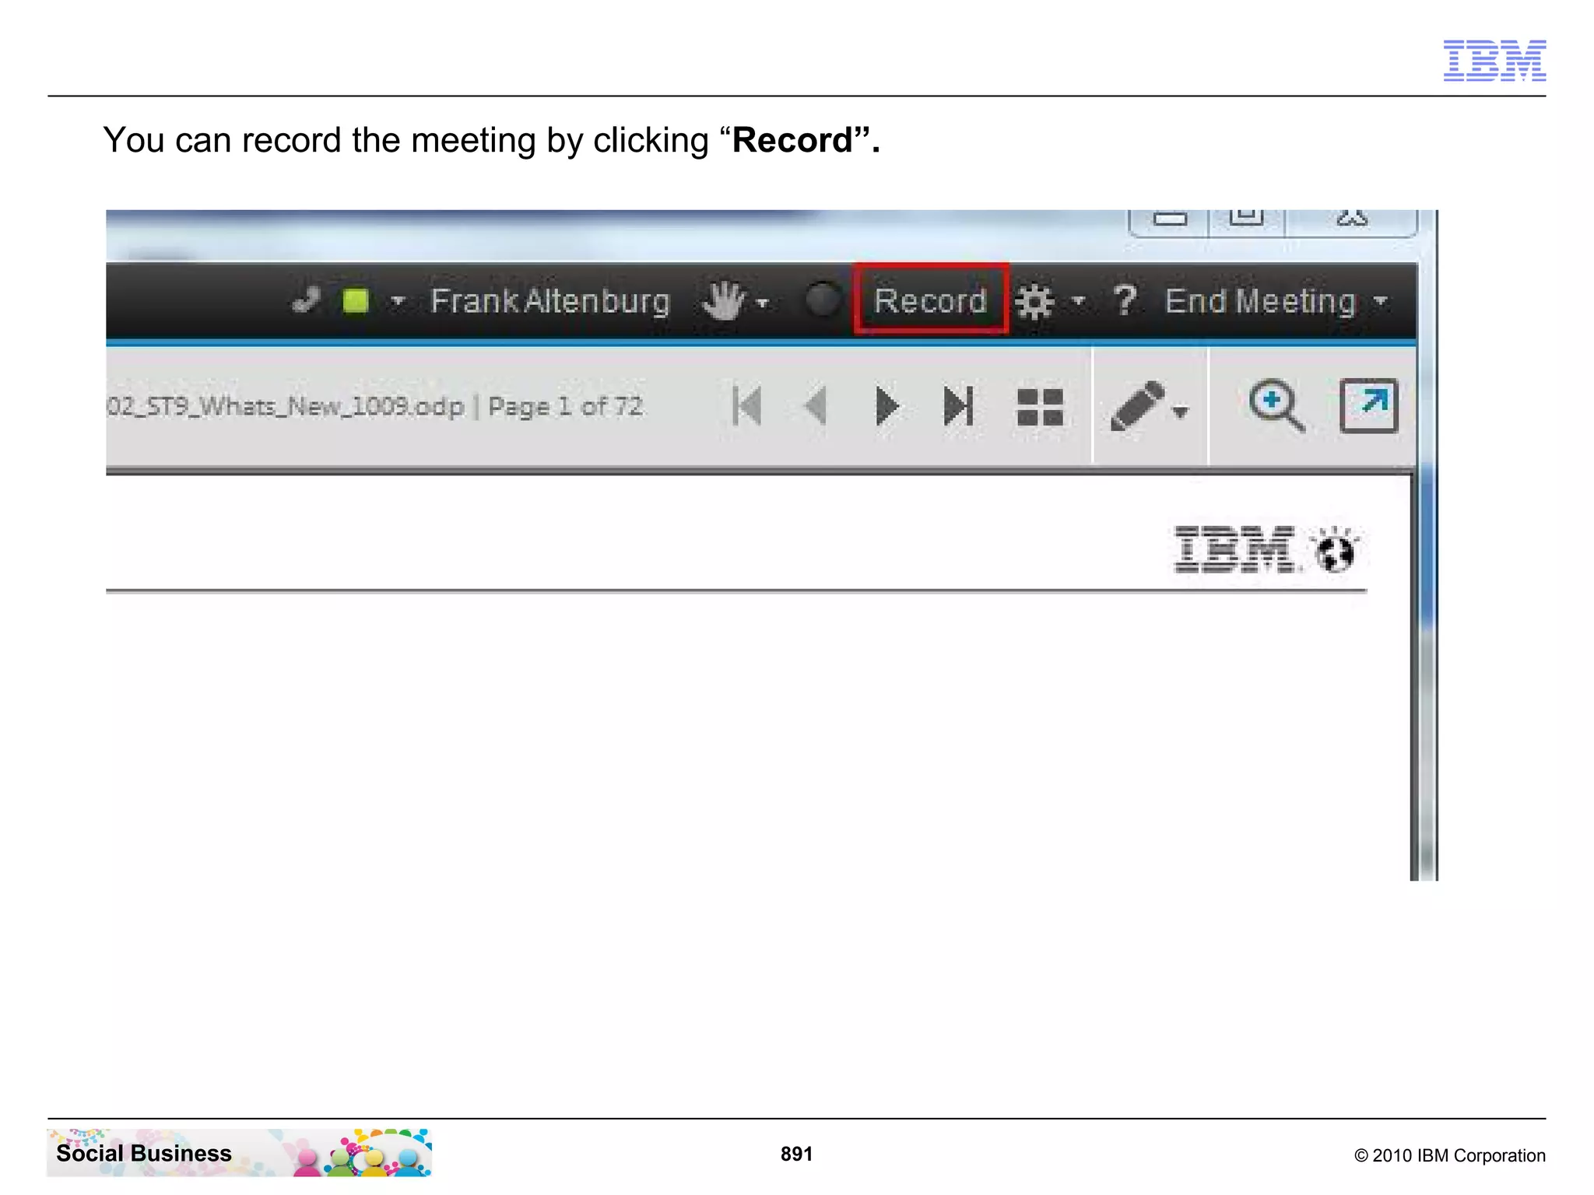
Task: Open the help question mark
Action: tap(1125, 300)
